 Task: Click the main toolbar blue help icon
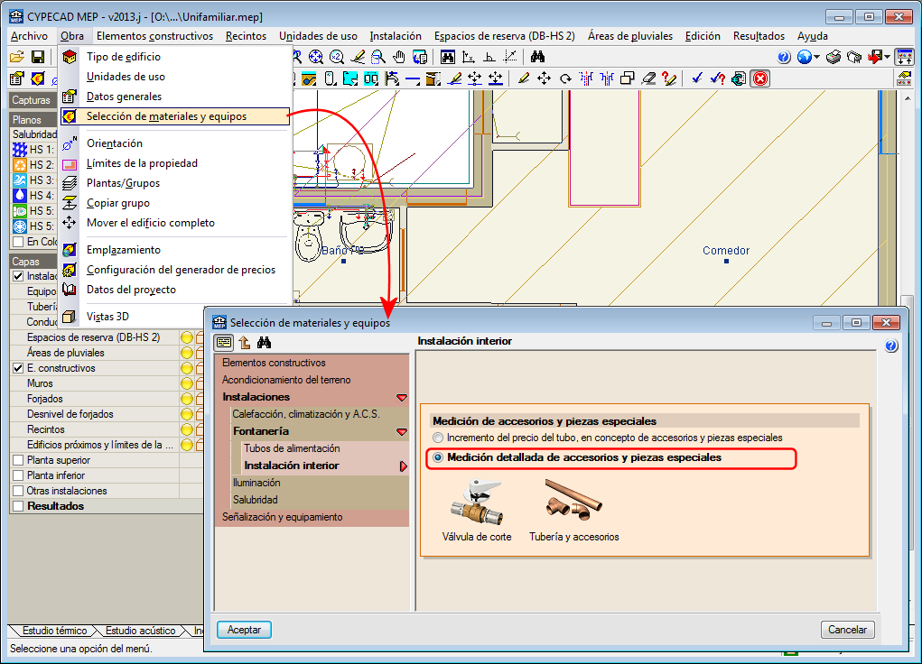click(784, 57)
